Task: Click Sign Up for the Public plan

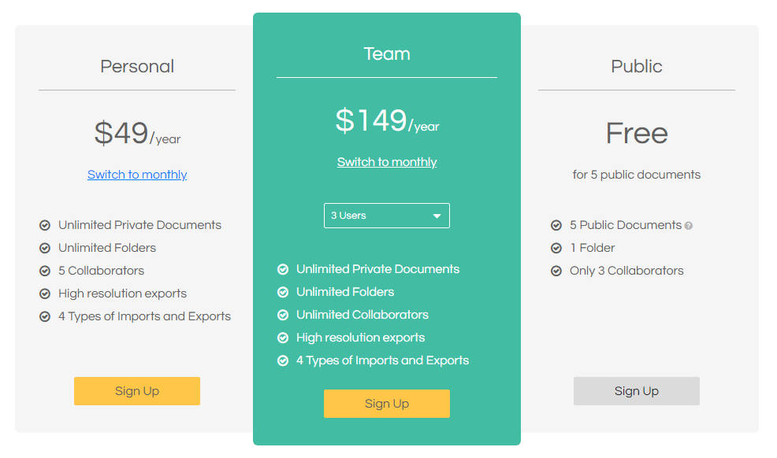Action: [x=636, y=391]
